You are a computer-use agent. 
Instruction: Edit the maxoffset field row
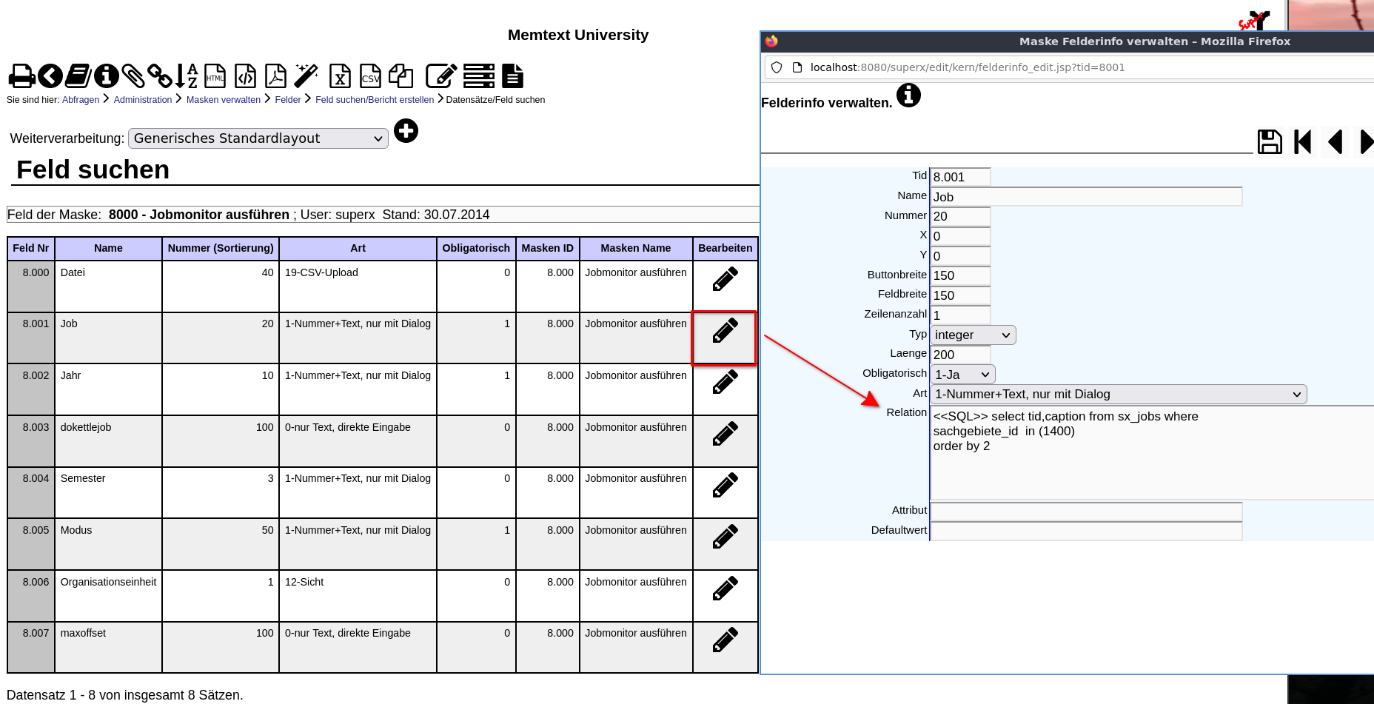coord(725,640)
